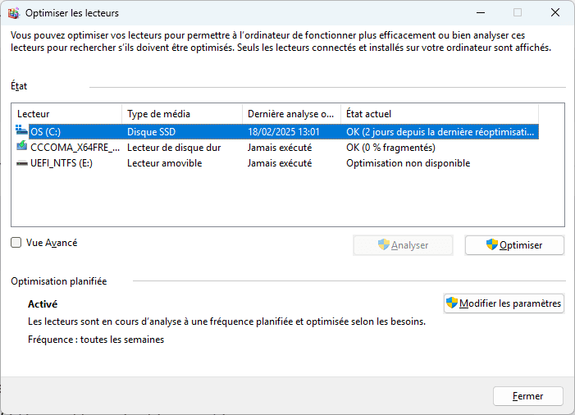The image size is (575, 415).
Task: Click the shield icon on Modifier les paramètres
Action: tap(452, 303)
